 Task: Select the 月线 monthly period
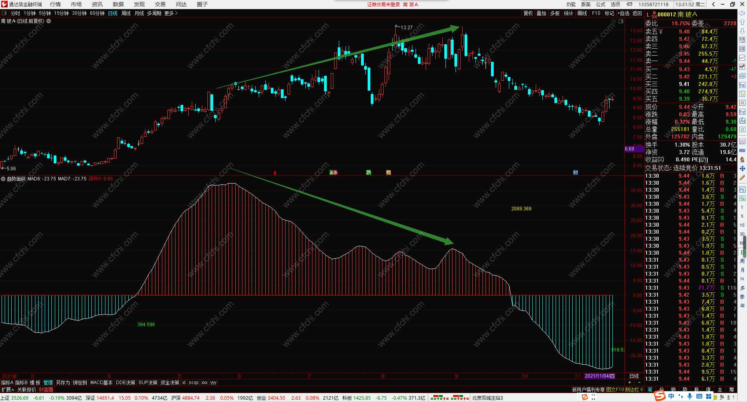[139, 13]
